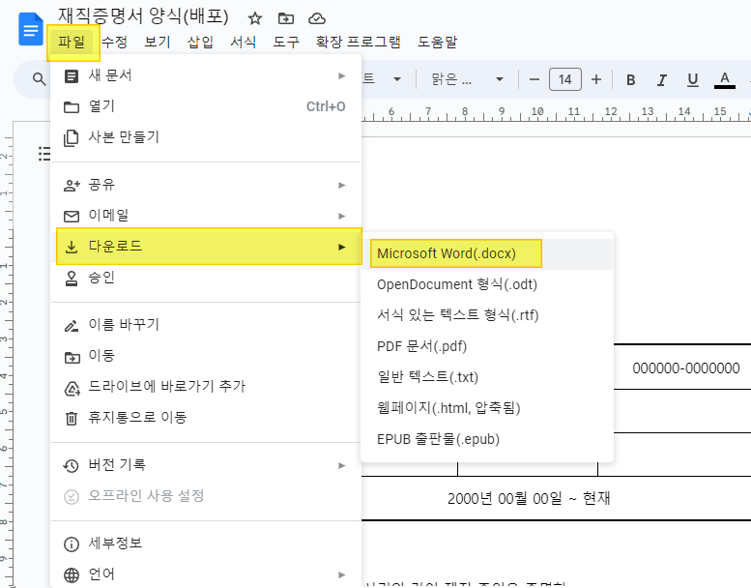This screenshot has height=588, width=751.
Task: Choose 이동 from the file menu
Action: coord(206,356)
